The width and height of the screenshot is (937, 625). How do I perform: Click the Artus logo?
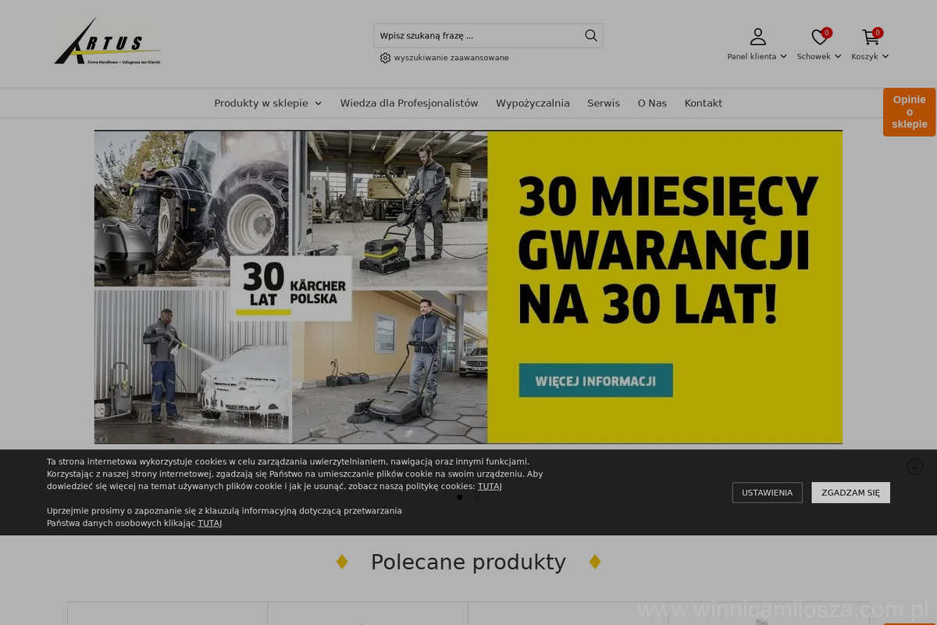tap(108, 42)
